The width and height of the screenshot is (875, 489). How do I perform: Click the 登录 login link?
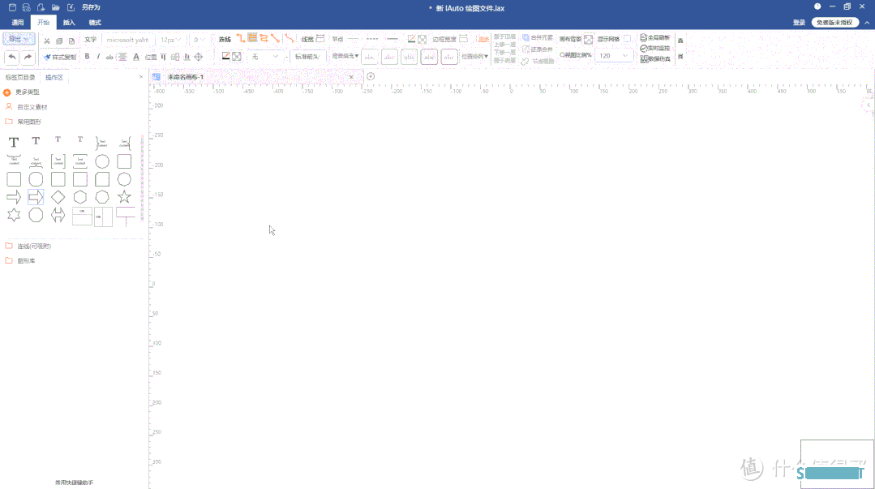click(799, 23)
